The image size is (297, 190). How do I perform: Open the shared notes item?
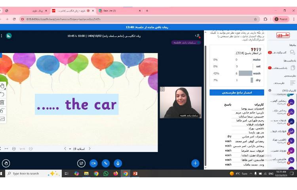(282, 68)
